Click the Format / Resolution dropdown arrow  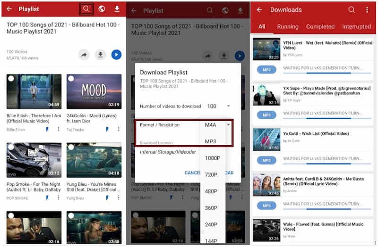[228, 124]
